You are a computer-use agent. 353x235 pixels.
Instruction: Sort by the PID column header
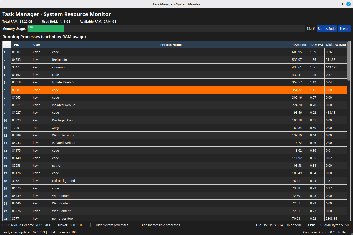(x=17, y=45)
